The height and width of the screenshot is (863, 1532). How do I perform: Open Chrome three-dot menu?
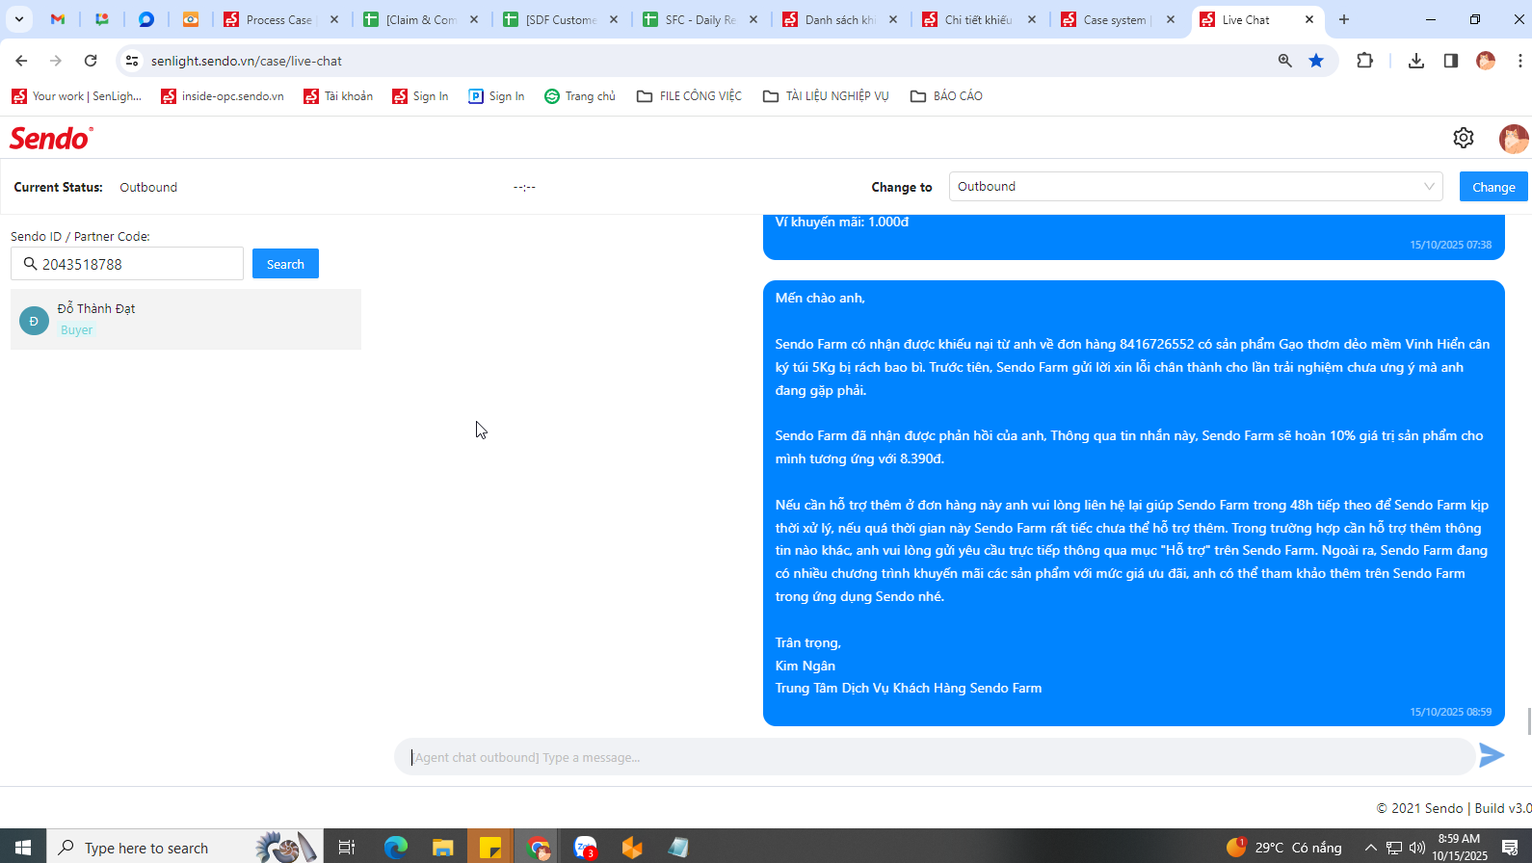pos(1519,61)
